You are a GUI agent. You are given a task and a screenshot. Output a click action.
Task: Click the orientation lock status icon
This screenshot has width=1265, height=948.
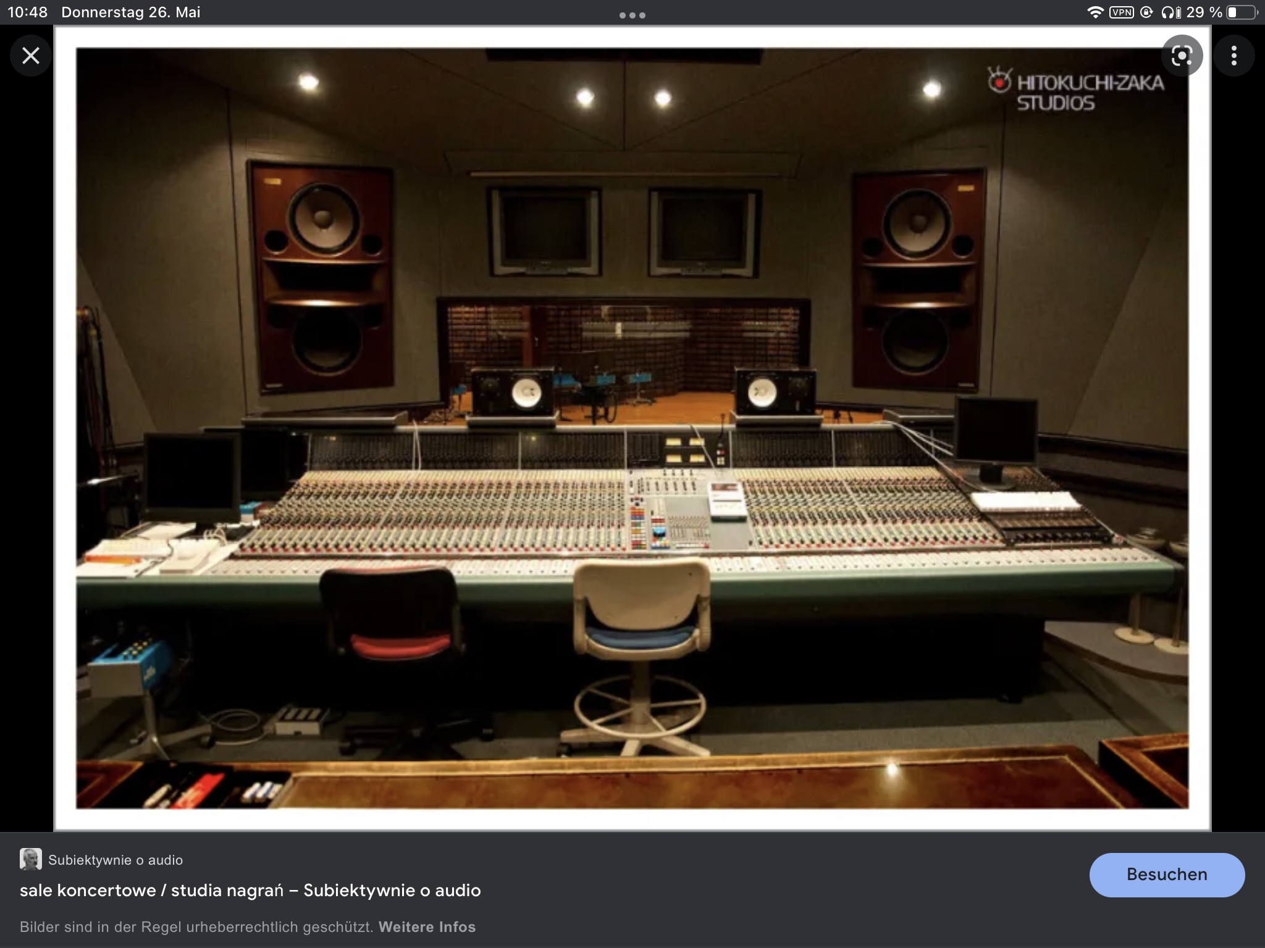pos(1146,12)
